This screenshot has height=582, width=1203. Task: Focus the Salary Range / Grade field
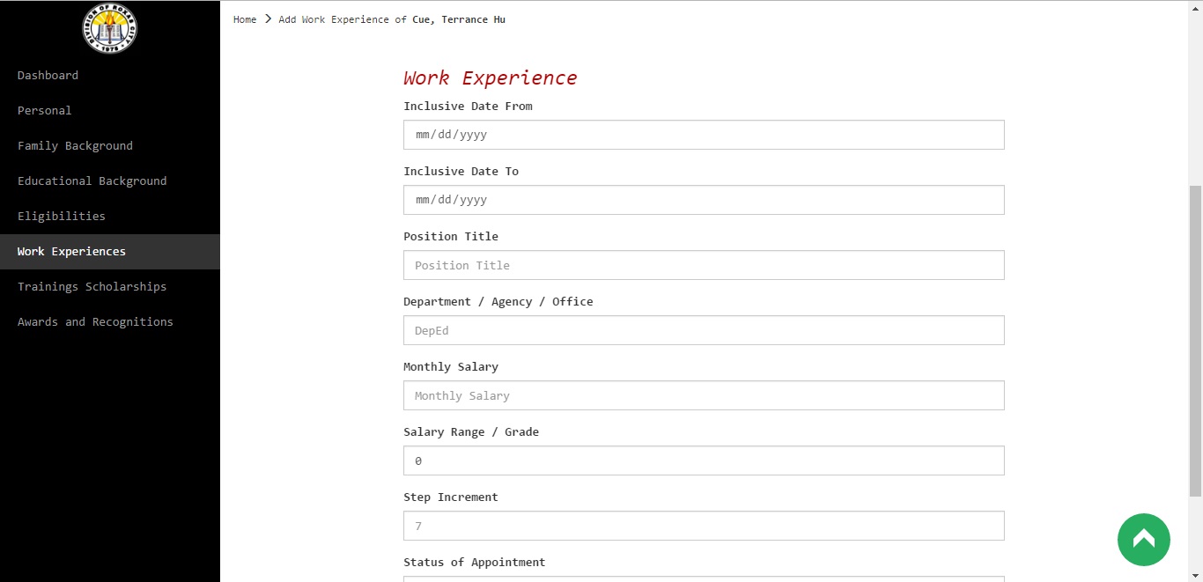click(704, 460)
